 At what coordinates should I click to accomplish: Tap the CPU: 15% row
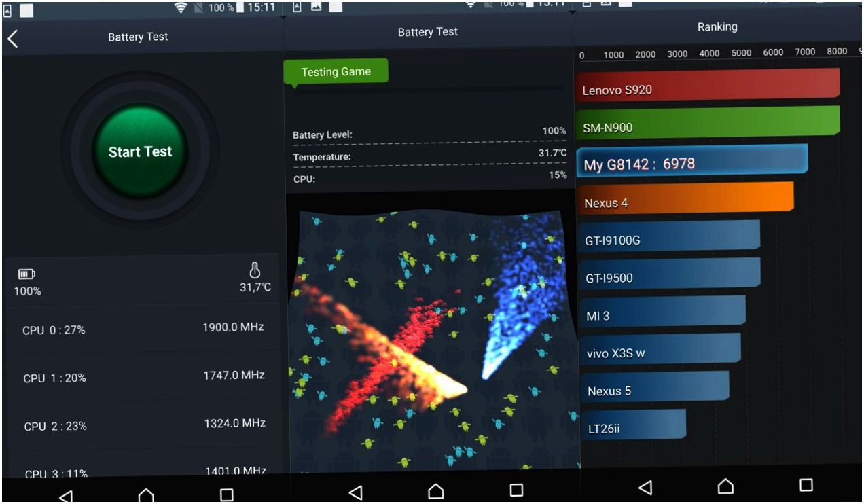pos(429,177)
